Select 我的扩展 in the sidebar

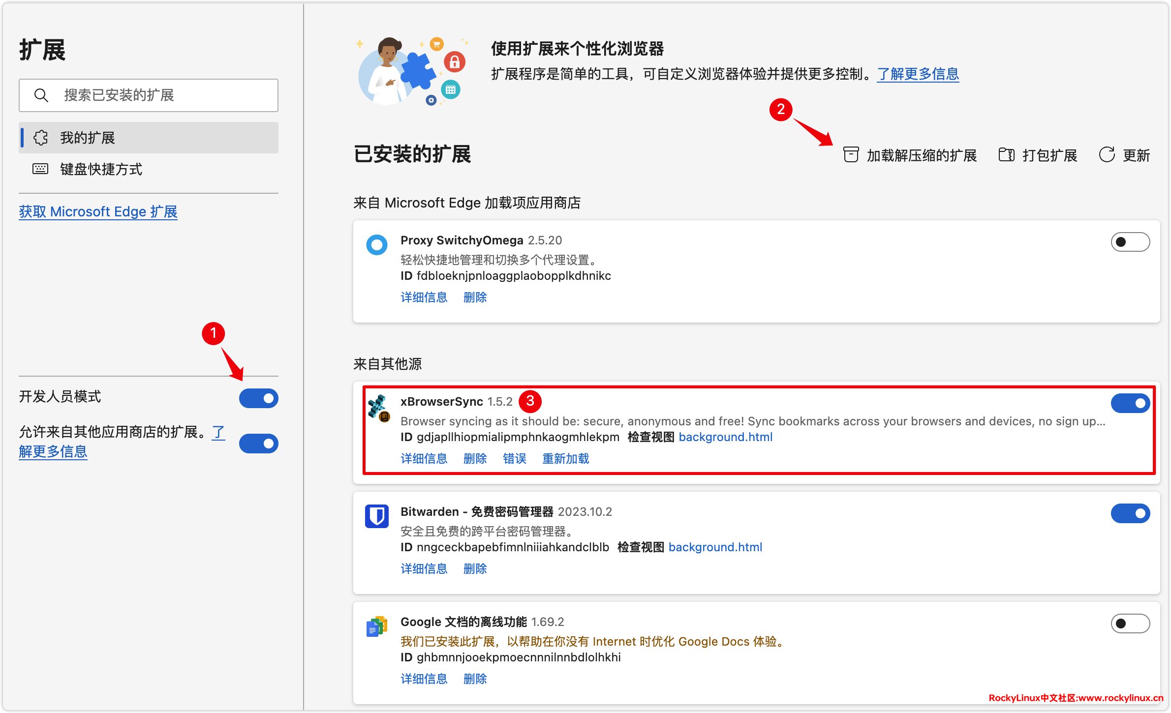tap(88, 138)
